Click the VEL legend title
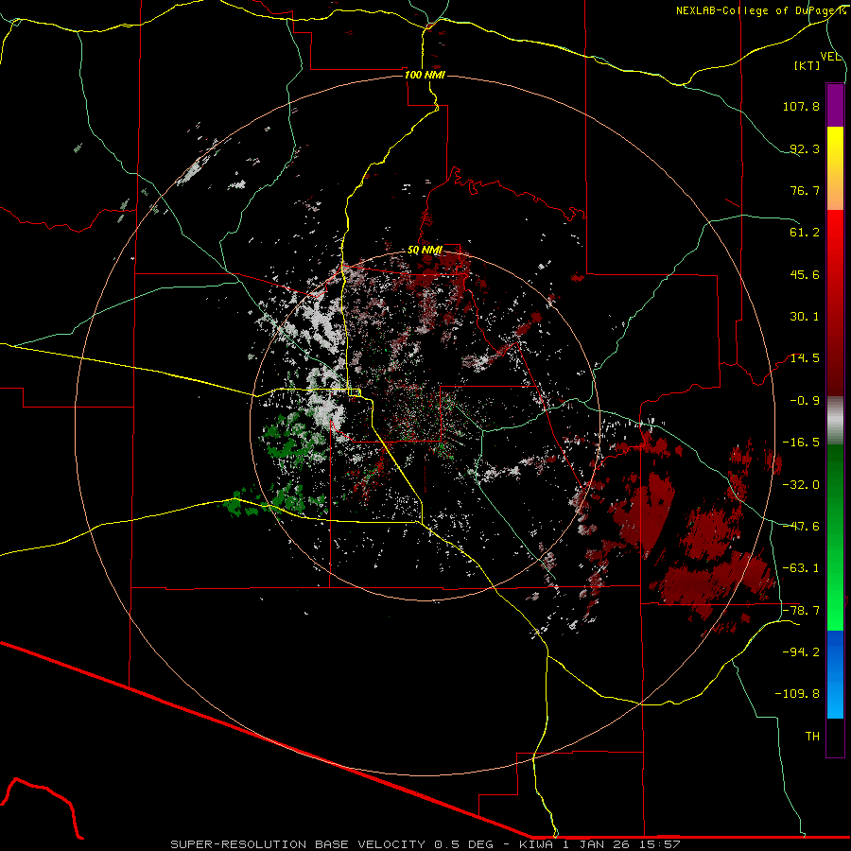The width and height of the screenshot is (851, 851). [x=830, y=57]
